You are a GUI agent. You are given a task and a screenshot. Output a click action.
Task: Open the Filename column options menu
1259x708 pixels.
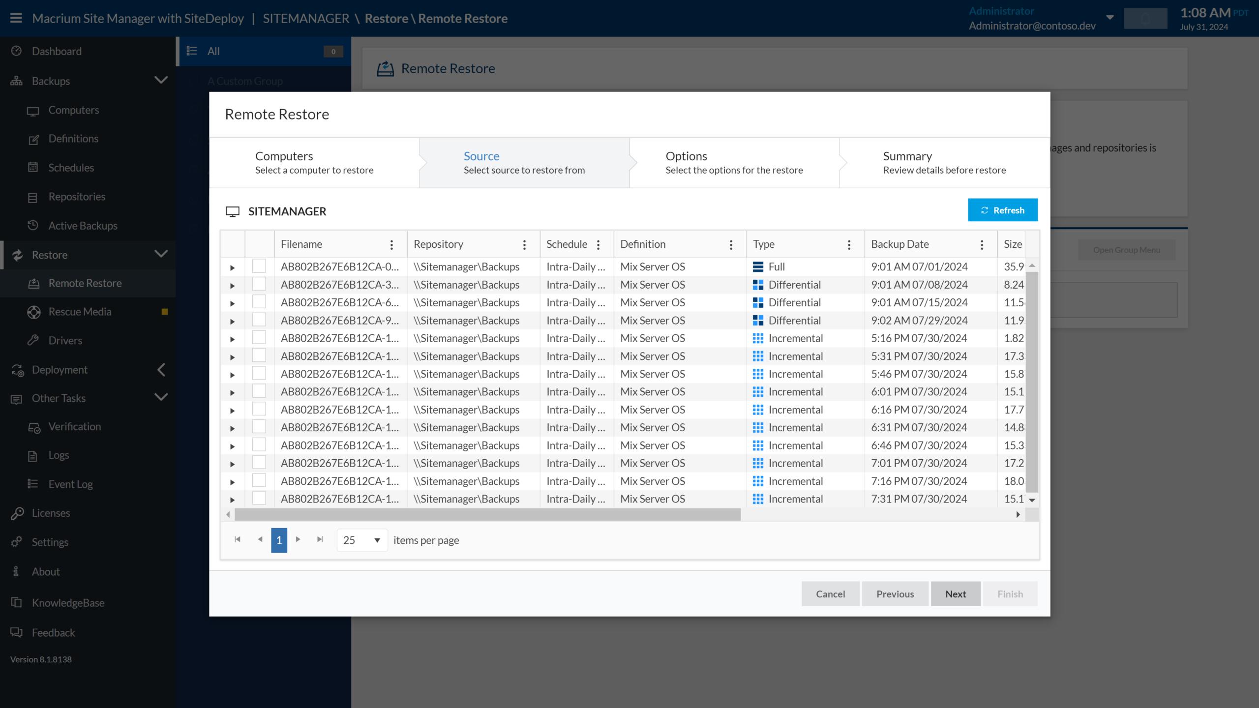(391, 244)
